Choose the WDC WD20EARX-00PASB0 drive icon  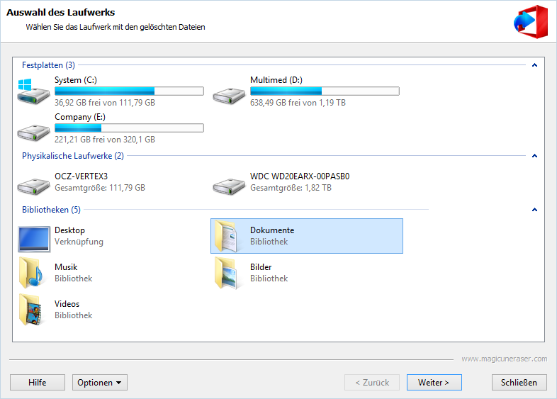pyautogui.click(x=229, y=186)
